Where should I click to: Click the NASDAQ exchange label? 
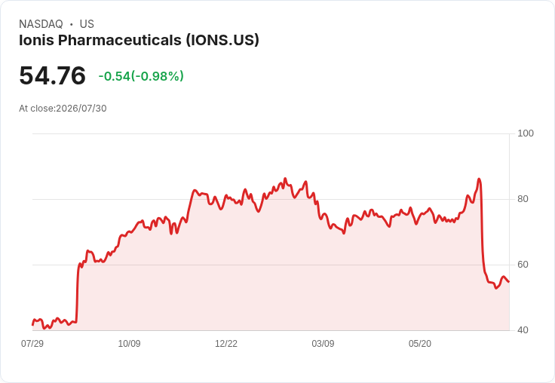tap(41, 23)
